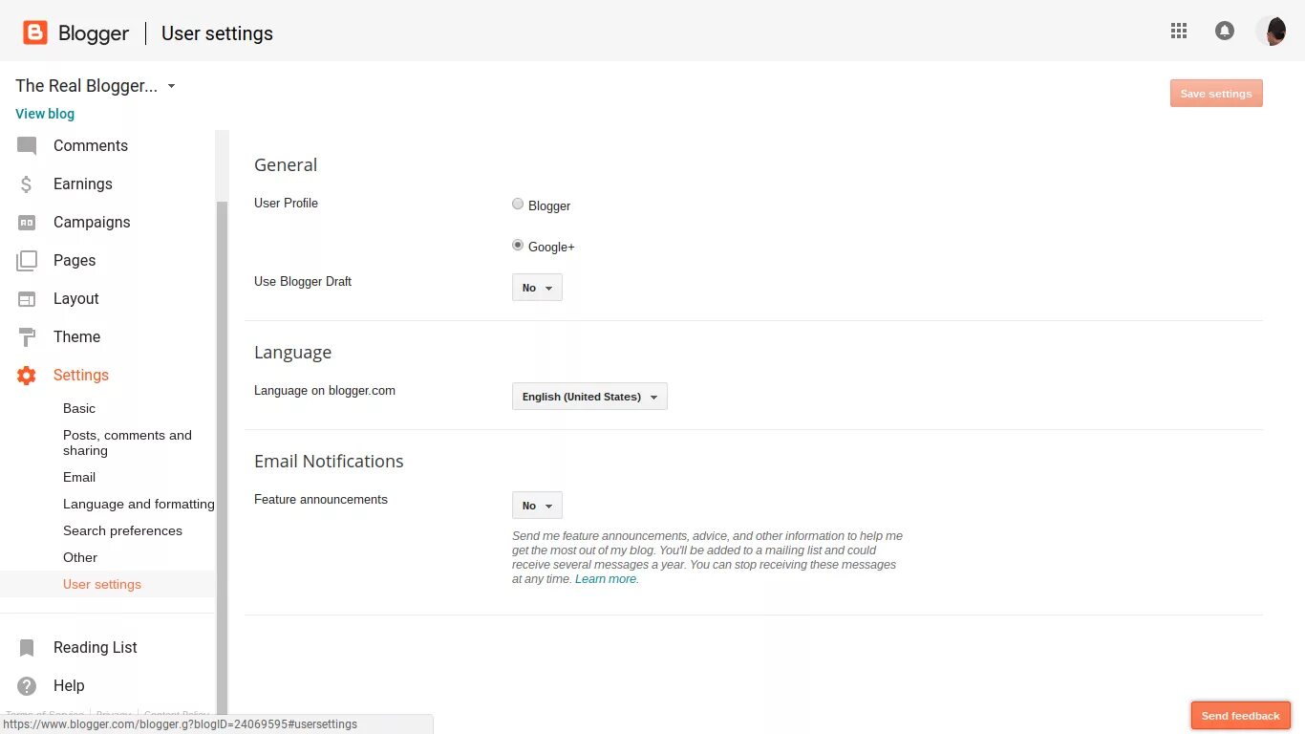The image size is (1305, 734).
Task: Open the account profile avatar
Action: [1271, 31]
